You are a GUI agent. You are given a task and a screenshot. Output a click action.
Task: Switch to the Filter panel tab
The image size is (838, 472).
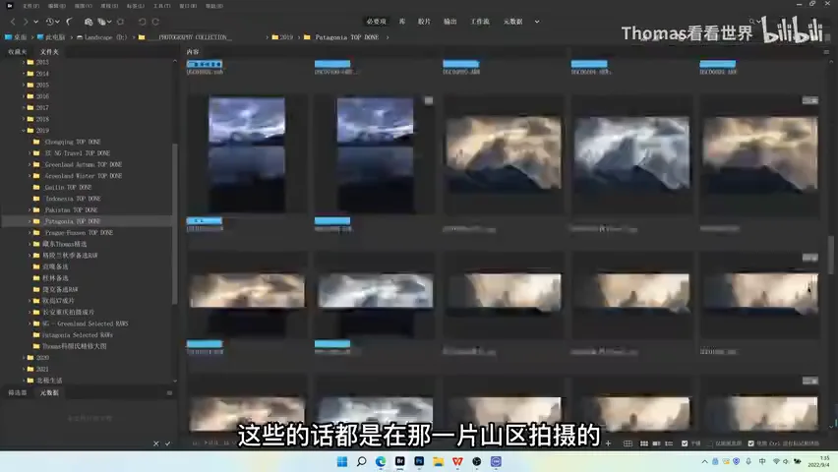[x=17, y=393]
